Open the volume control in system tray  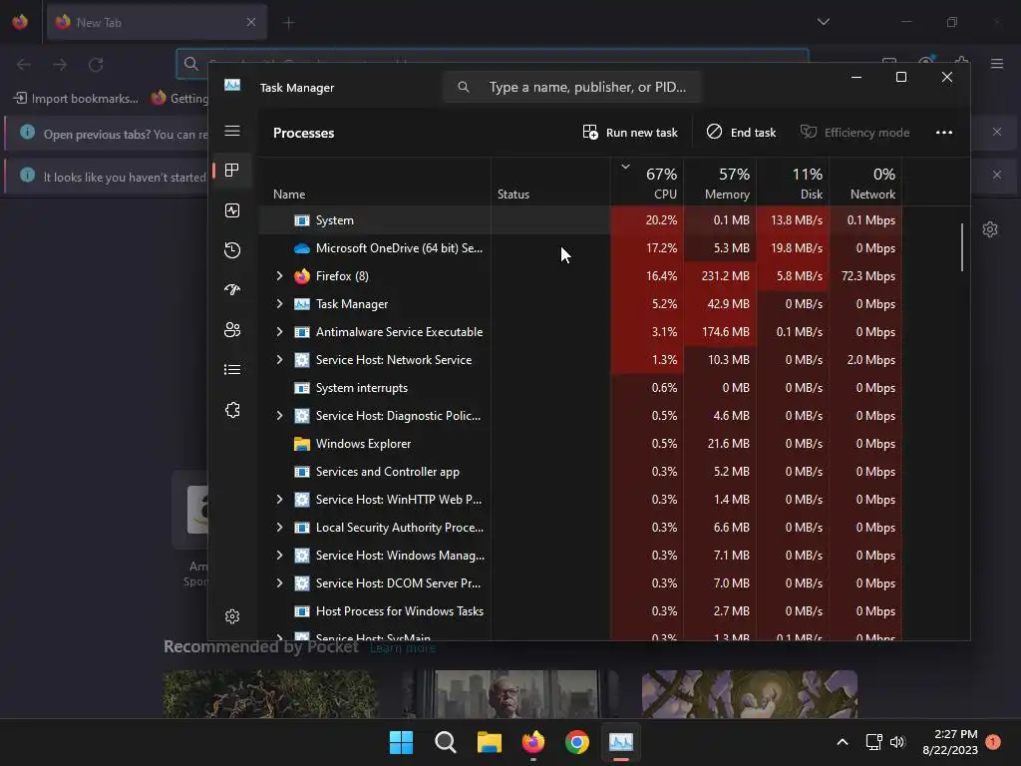click(897, 742)
